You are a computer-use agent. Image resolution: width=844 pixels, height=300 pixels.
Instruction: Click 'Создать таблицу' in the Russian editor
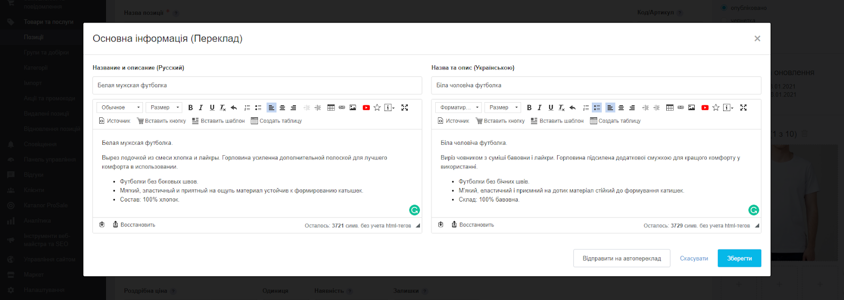276,121
